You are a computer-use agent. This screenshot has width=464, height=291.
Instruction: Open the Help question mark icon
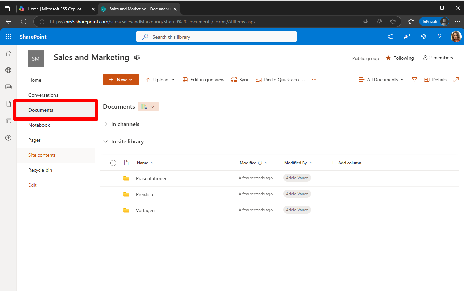439,37
